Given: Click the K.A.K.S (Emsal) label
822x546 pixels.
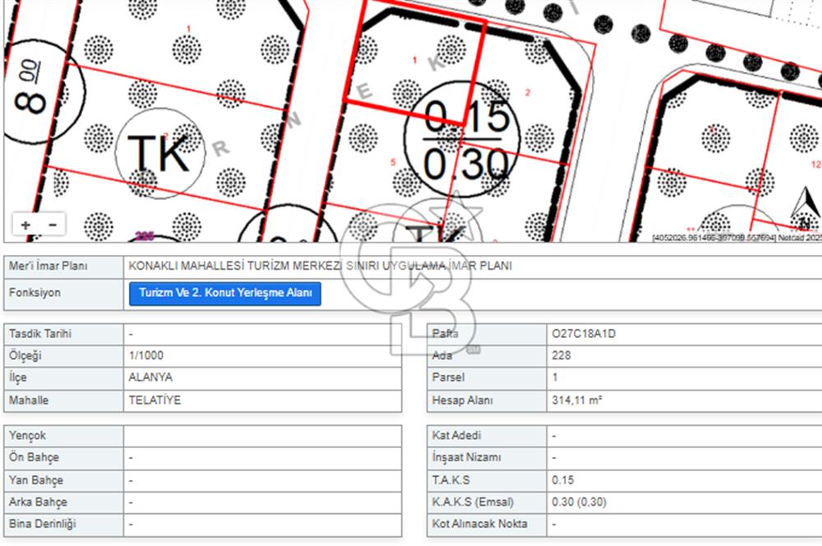Looking at the screenshot, I should point(473,502).
